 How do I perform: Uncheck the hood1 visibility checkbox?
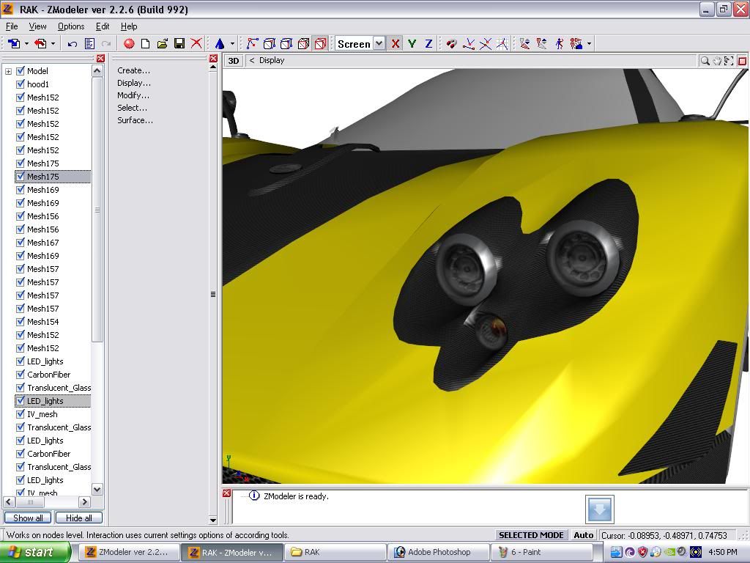[21, 84]
